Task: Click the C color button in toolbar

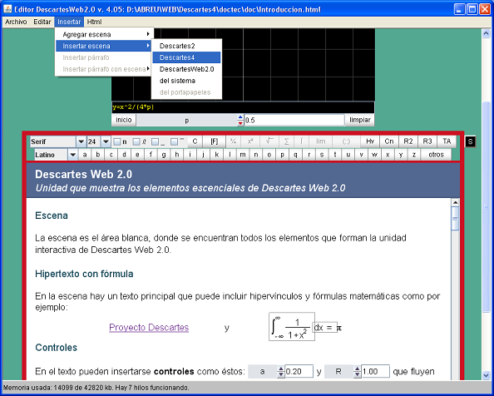Action: [195, 141]
